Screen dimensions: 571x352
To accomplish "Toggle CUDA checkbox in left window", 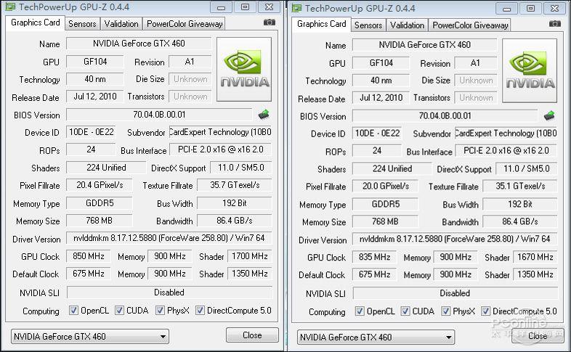I will click(x=119, y=310).
